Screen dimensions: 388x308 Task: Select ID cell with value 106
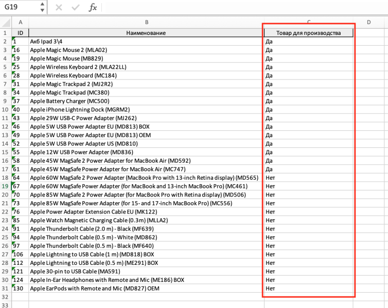20,254
